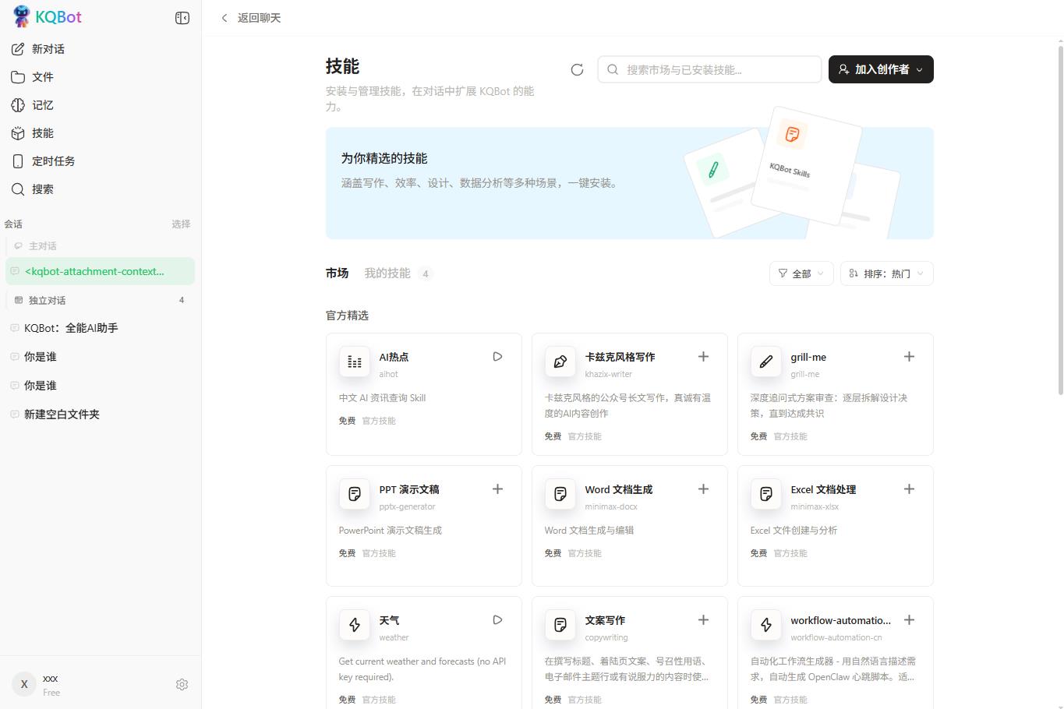Open the 排序：热门 sort dropdown
Viewport: 1064px width, 709px height.
point(887,273)
